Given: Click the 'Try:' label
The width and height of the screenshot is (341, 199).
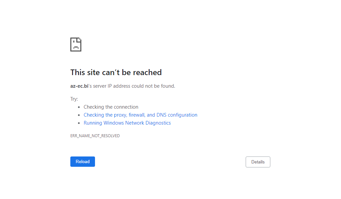Looking at the screenshot, I should tap(74, 99).
